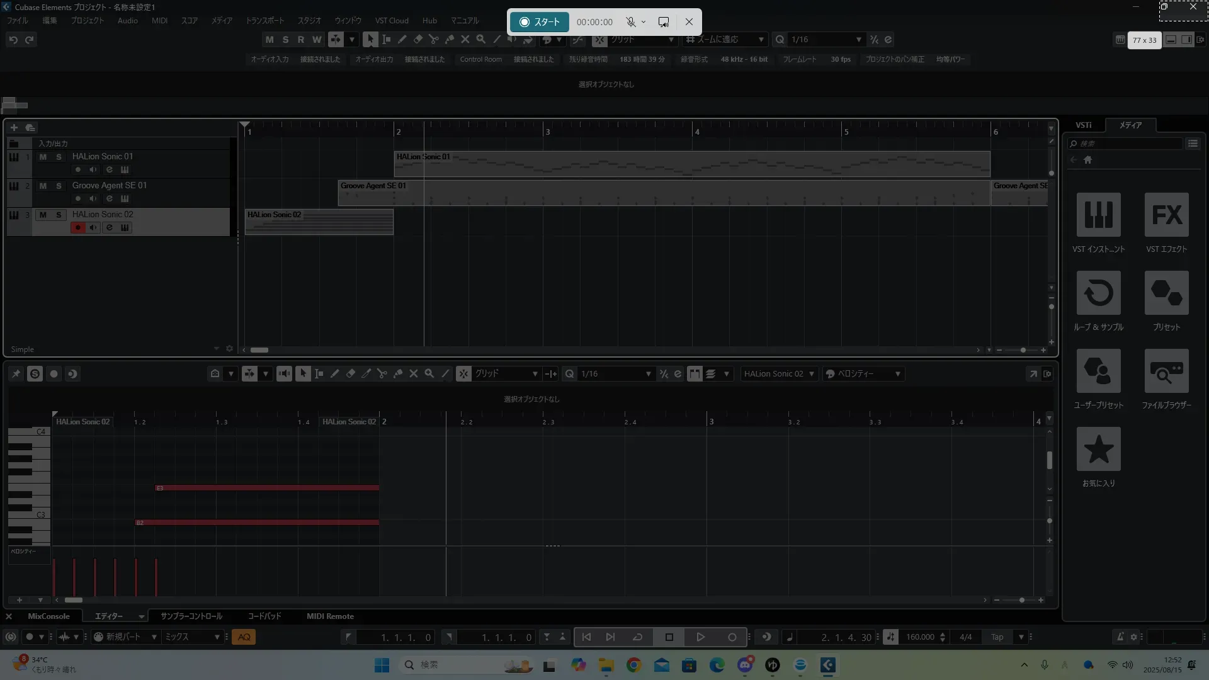Viewport: 1209px width, 680px height.
Task: Open Loops & Samples media tile
Action: (1098, 293)
